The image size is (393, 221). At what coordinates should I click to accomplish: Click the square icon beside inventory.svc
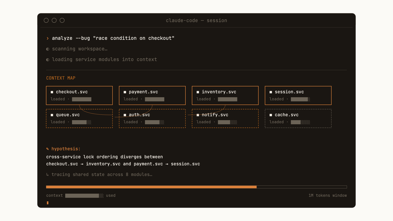click(198, 92)
